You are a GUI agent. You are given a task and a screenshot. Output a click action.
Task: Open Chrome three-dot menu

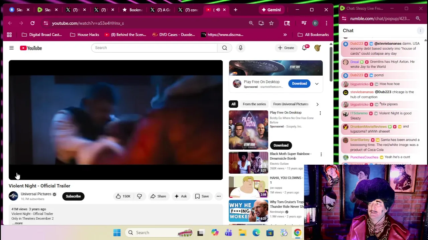click(326, 23)
